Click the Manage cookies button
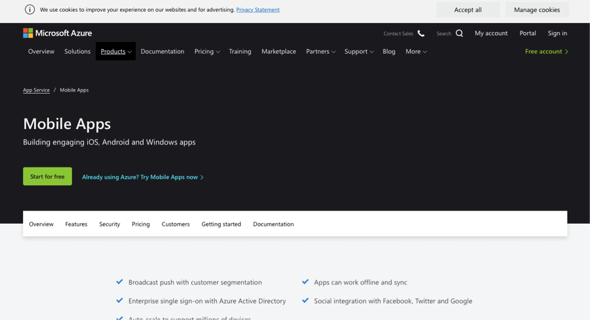This screenshot has height=320, width=590. click(537, 10)
